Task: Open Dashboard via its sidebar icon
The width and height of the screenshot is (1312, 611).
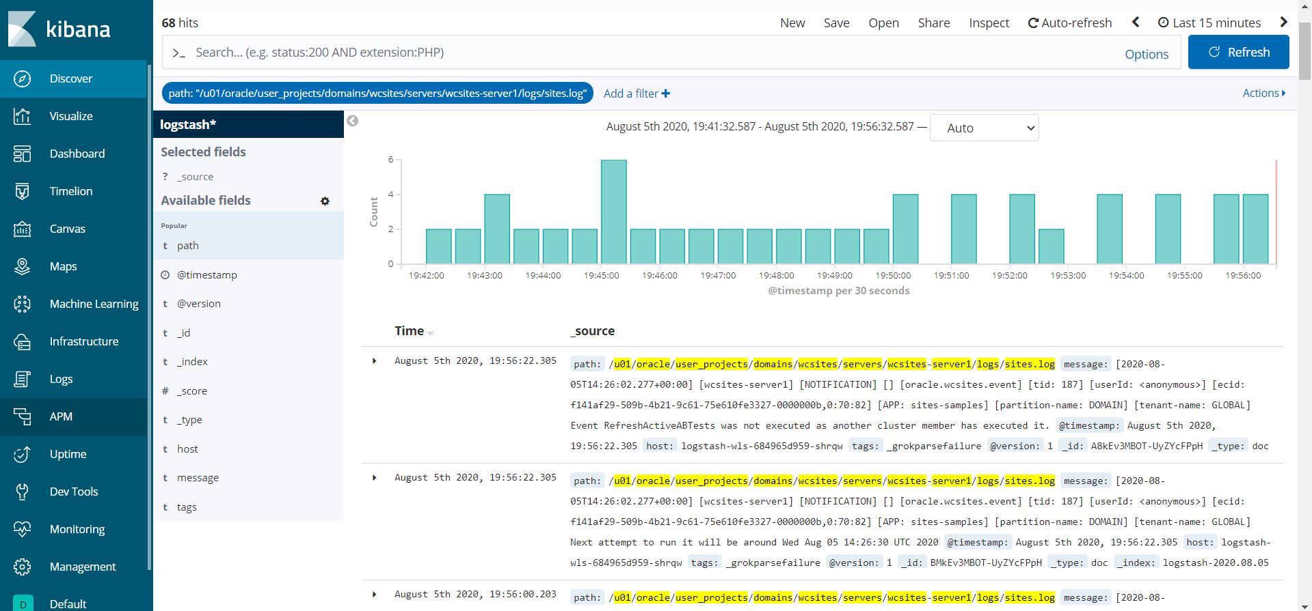Action: tap(22, 154)
